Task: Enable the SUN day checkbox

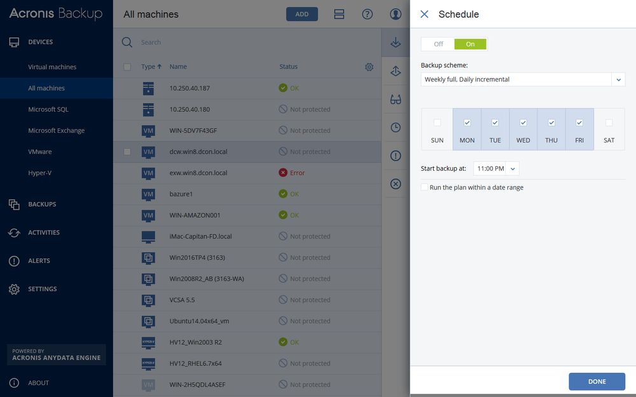Action: click(437, 123)
